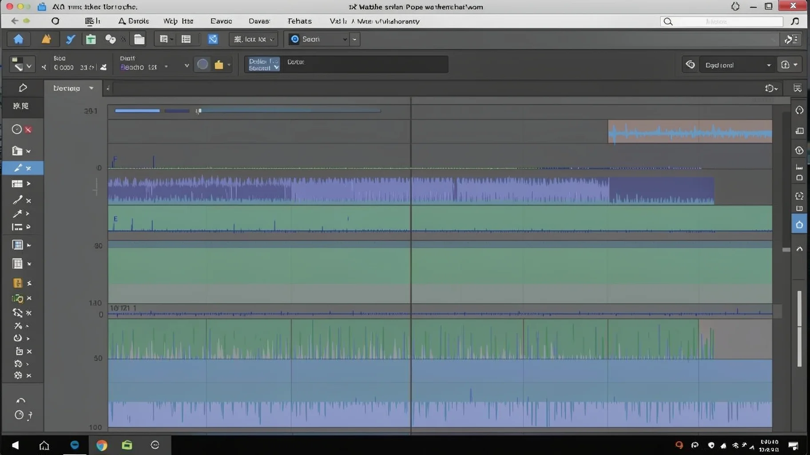Click the orange mountain-shaped toolbar icon
The image size is (810, 455).
tap(46, 39)
